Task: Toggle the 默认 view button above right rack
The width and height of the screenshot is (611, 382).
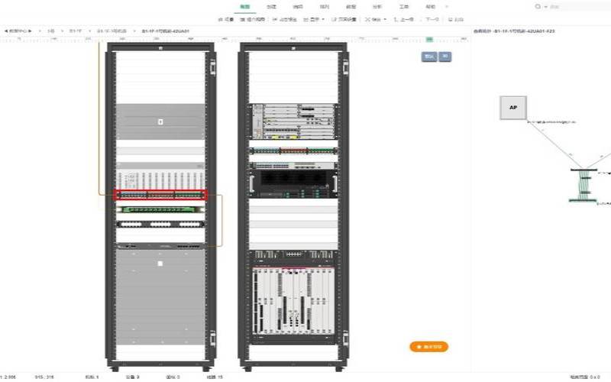Action: [x=428, y=57]
